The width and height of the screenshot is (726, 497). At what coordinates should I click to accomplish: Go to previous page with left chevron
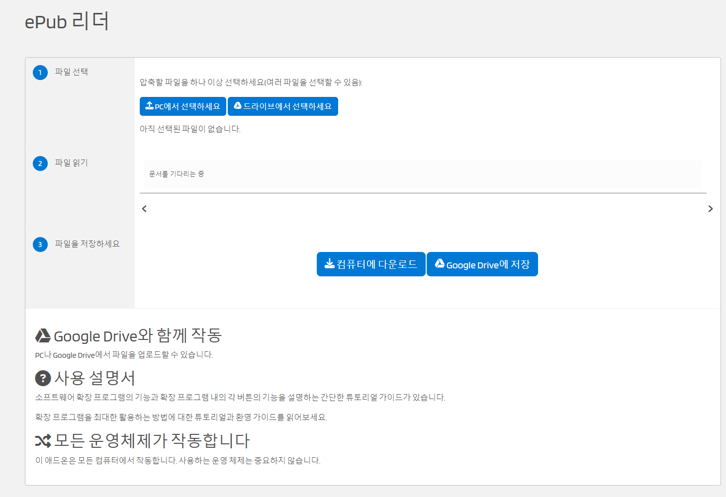144,209
